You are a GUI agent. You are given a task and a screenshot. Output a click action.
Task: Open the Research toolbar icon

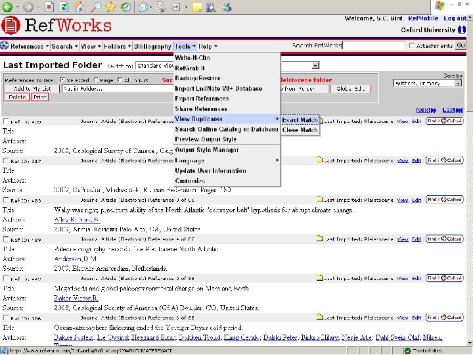coord(212,7)
